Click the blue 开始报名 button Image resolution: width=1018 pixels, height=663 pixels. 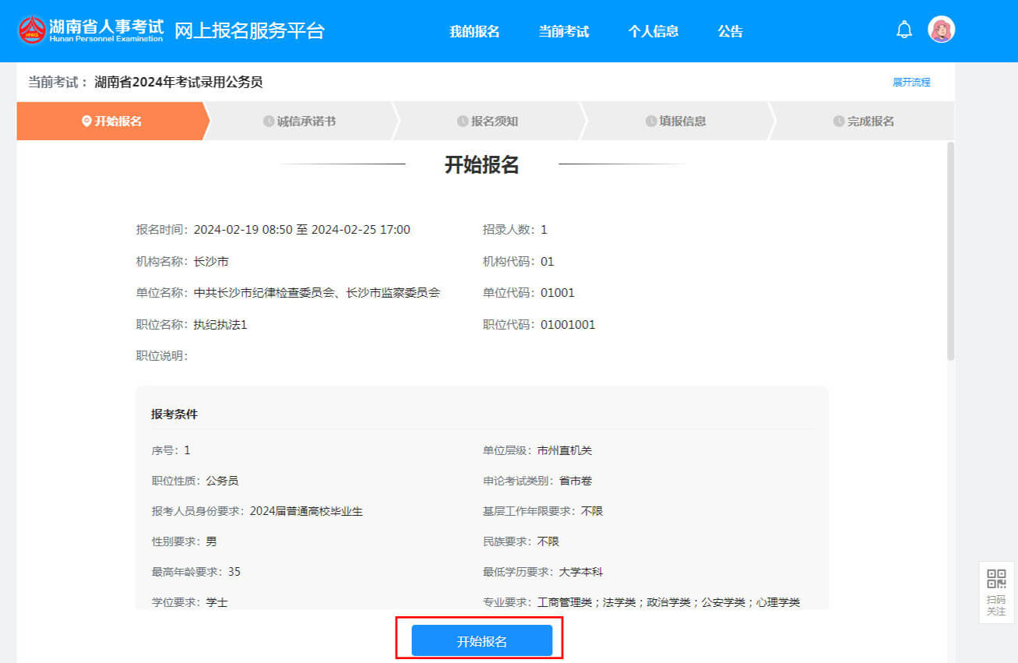[x=482, y=641]
